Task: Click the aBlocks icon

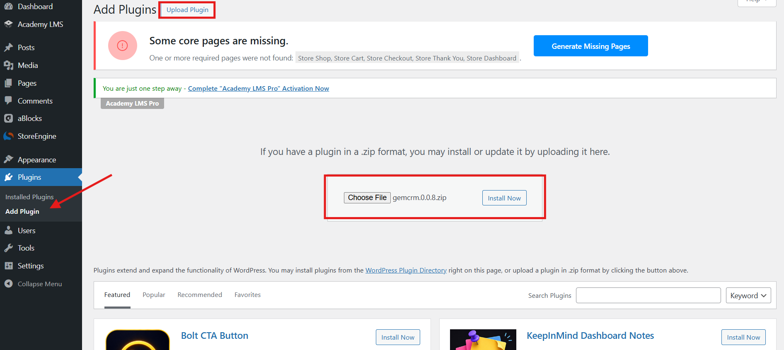Action: (x=8, y=118)
